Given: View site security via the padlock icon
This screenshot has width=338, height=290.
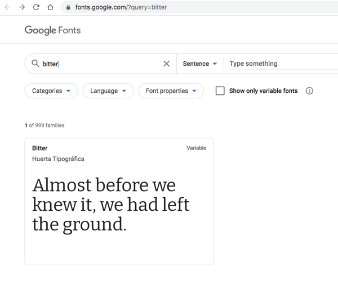Looking at the screenshot, I should [x=68, y=7].
